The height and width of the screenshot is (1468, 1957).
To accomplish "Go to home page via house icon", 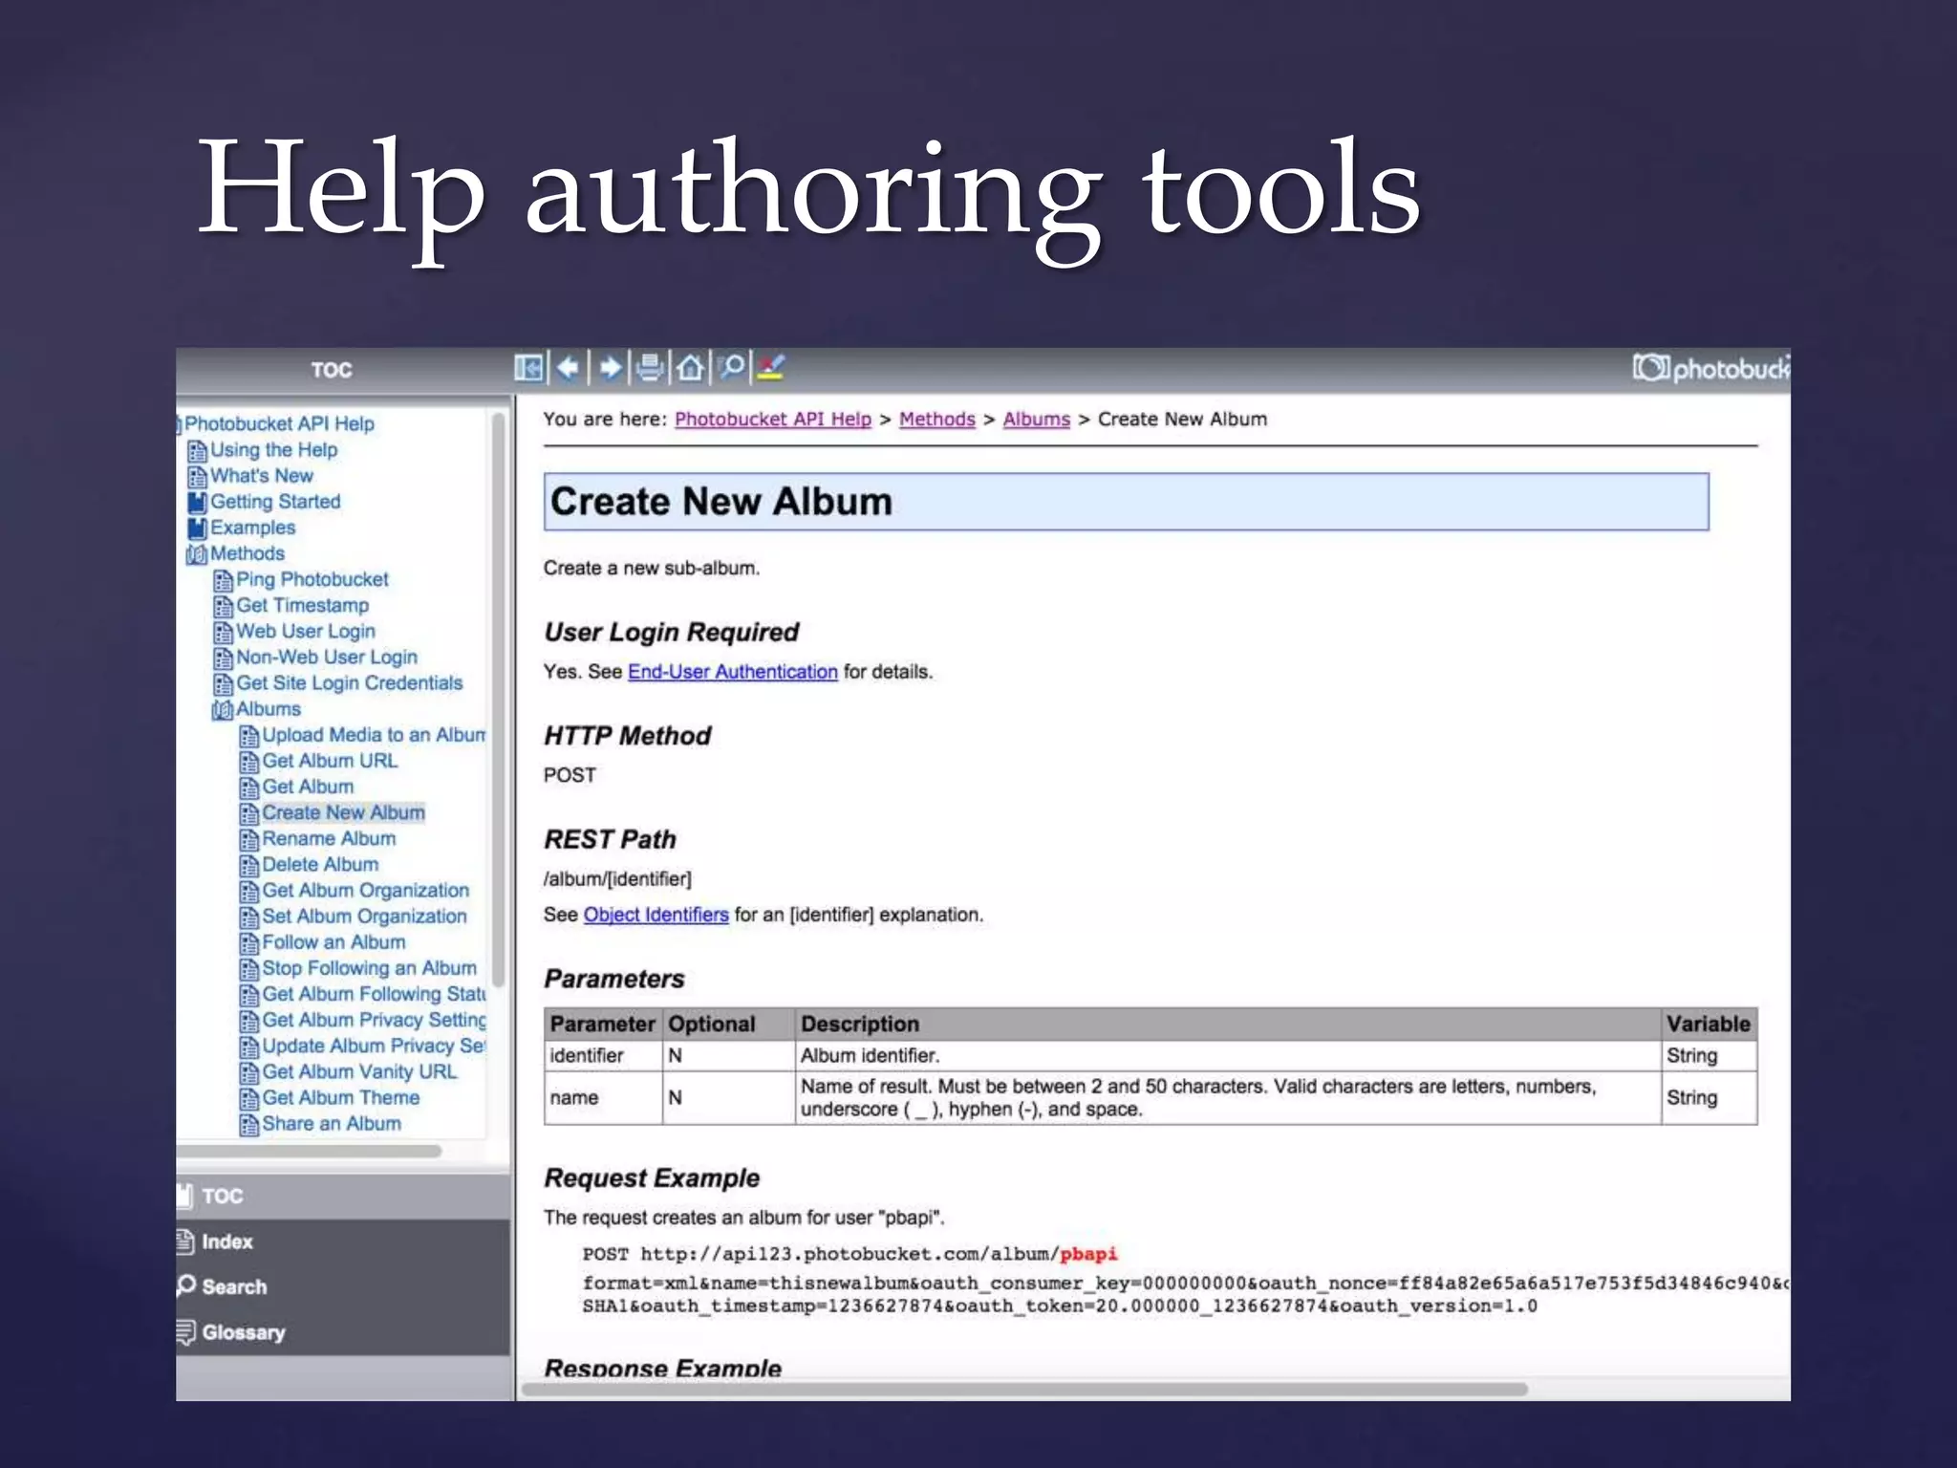I will click(691, 368).
